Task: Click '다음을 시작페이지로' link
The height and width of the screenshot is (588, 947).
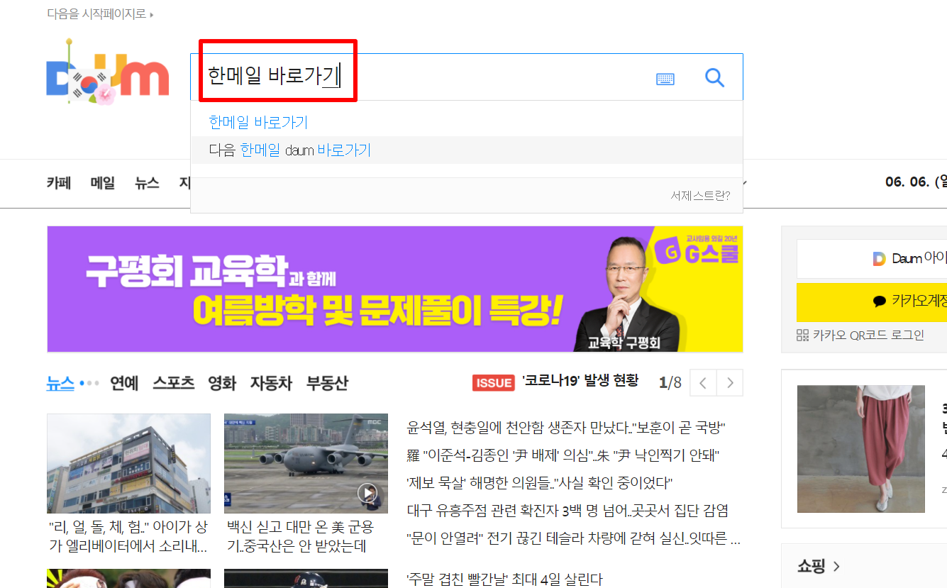Action: [x=96, y=13]
